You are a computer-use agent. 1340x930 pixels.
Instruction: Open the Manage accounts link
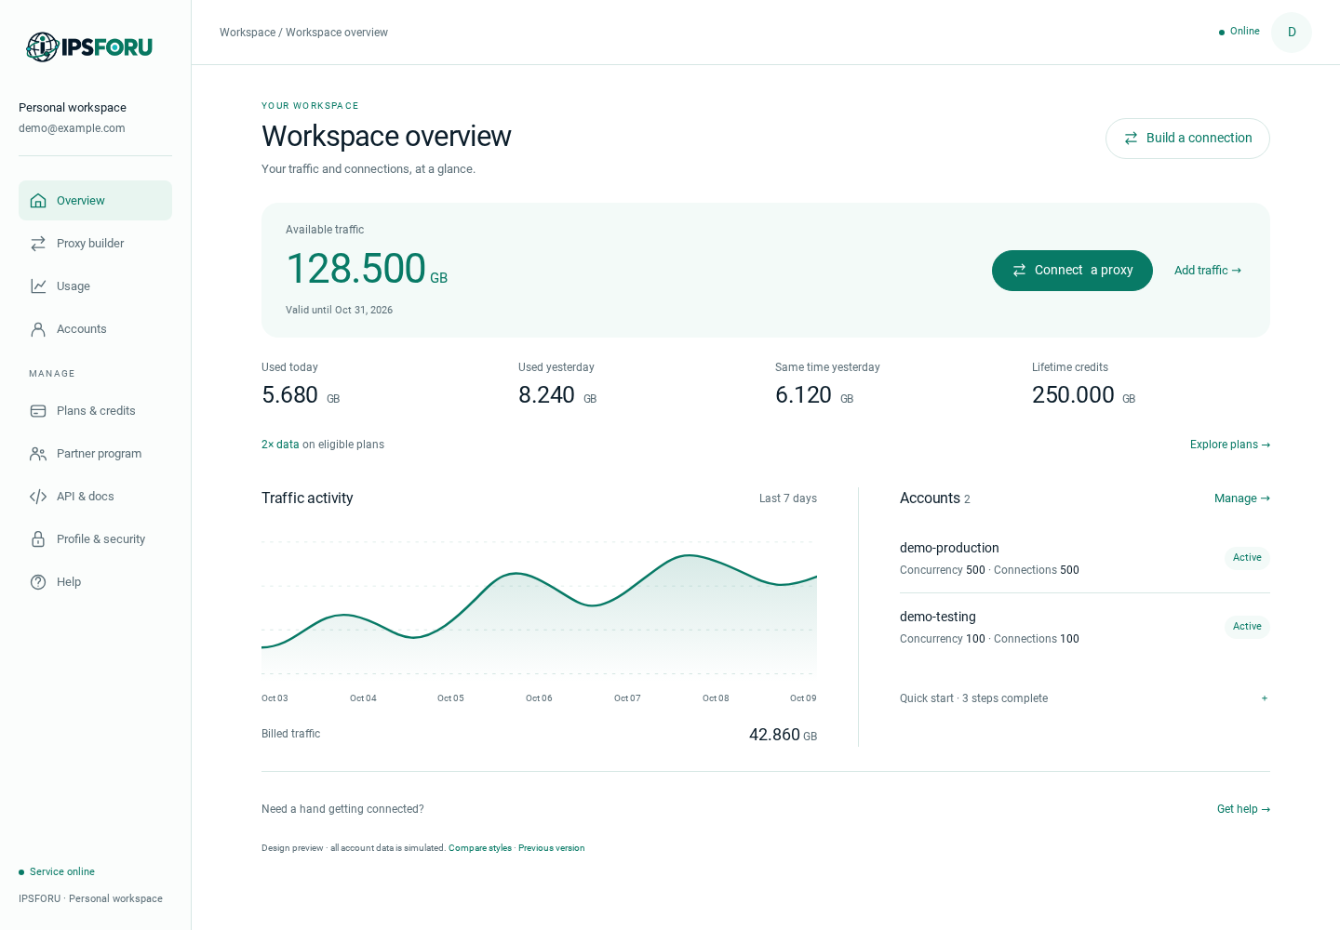(1242, 498)
